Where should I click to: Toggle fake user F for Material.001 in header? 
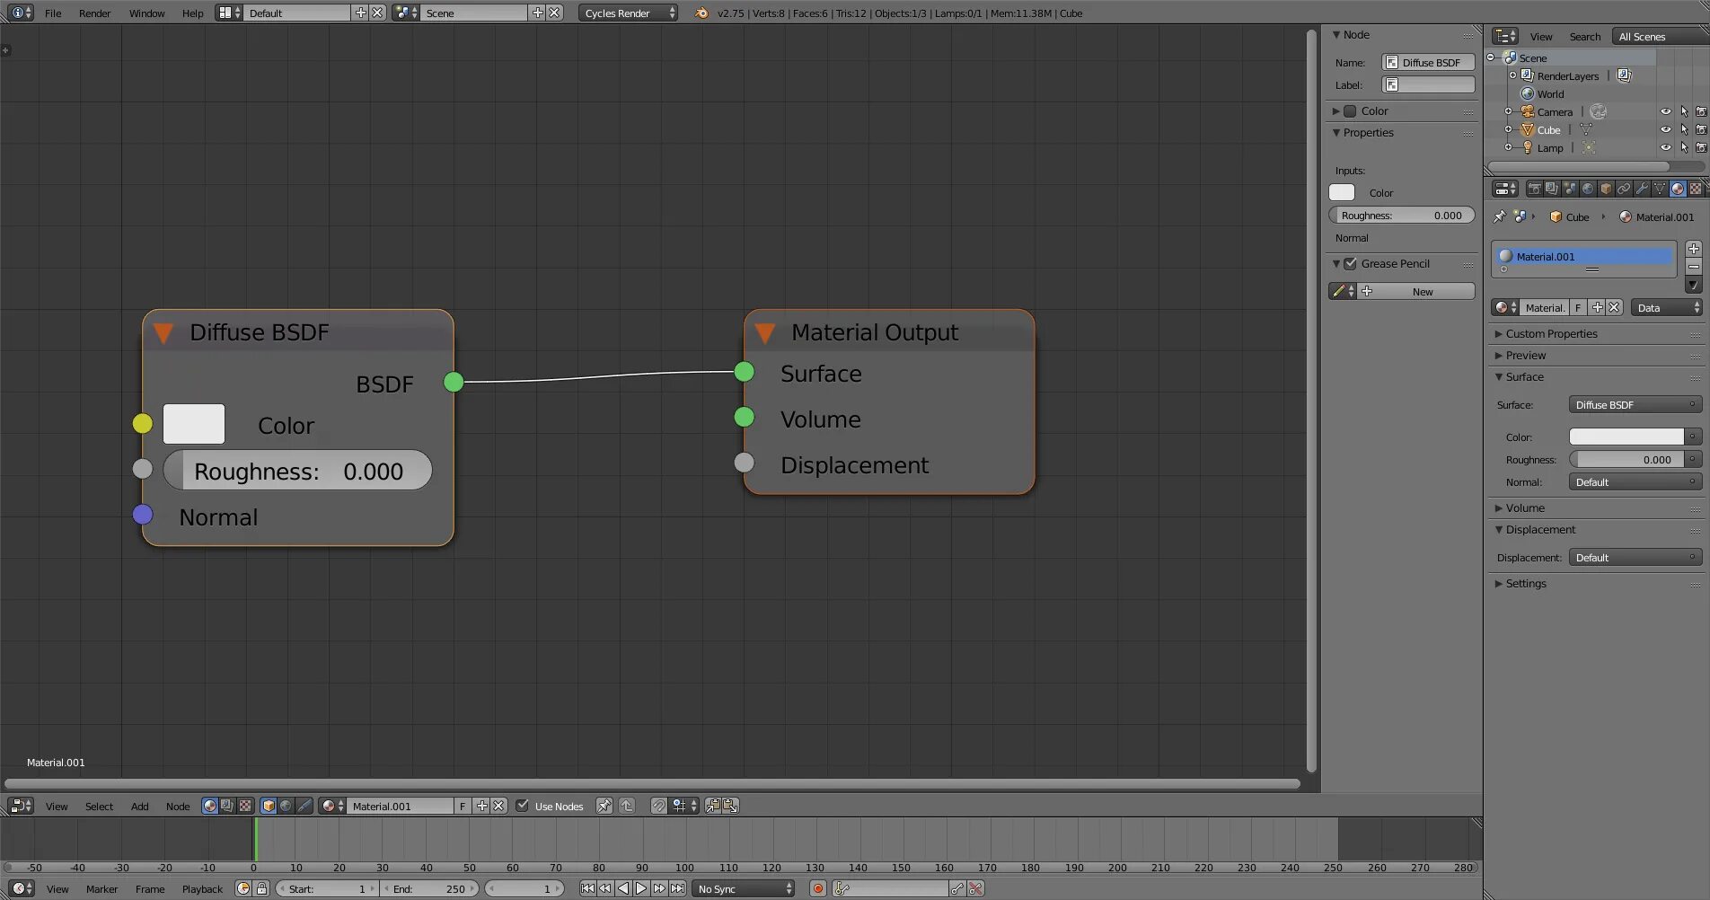(x=463, y=806)
